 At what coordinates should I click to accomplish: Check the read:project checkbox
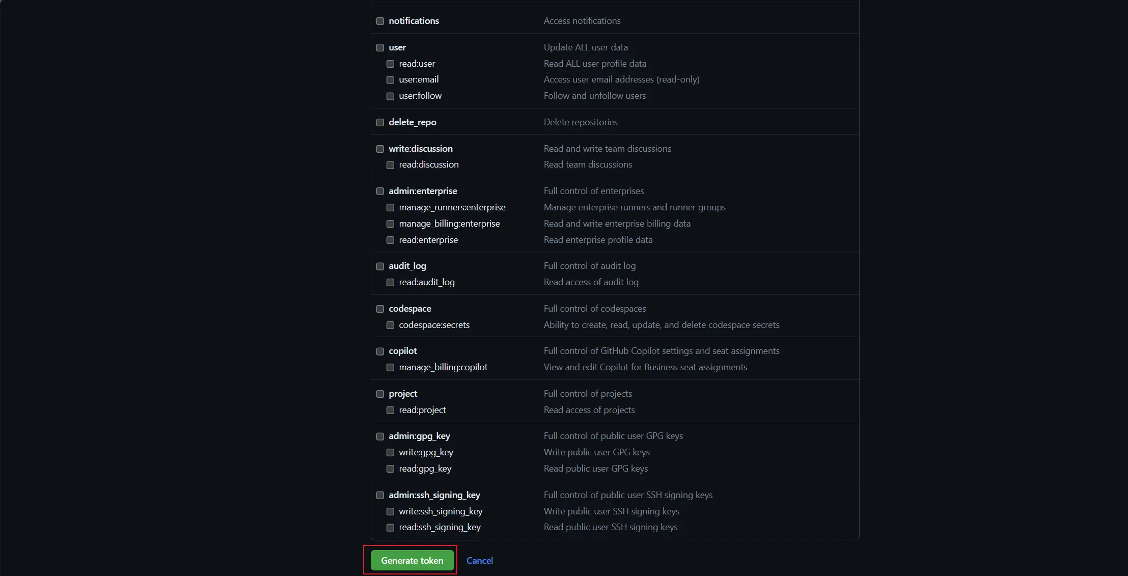click(x=390, y=410)
